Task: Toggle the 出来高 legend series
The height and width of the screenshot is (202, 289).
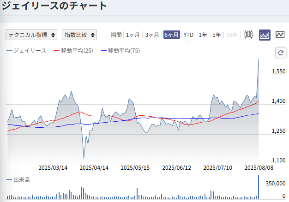Action: click(18, 180)
